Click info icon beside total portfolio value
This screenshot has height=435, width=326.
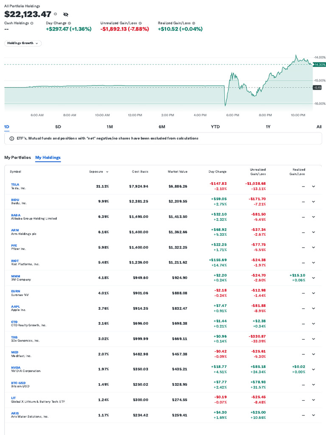coord(56,14)
